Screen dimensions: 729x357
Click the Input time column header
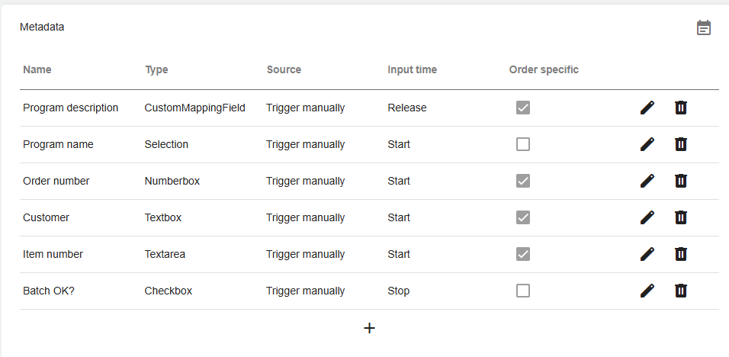point(412,69)
